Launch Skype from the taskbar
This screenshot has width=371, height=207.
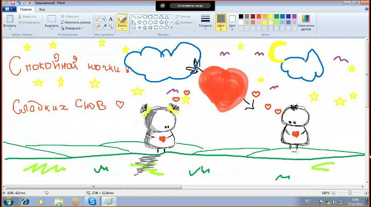(x=92, y=201)
